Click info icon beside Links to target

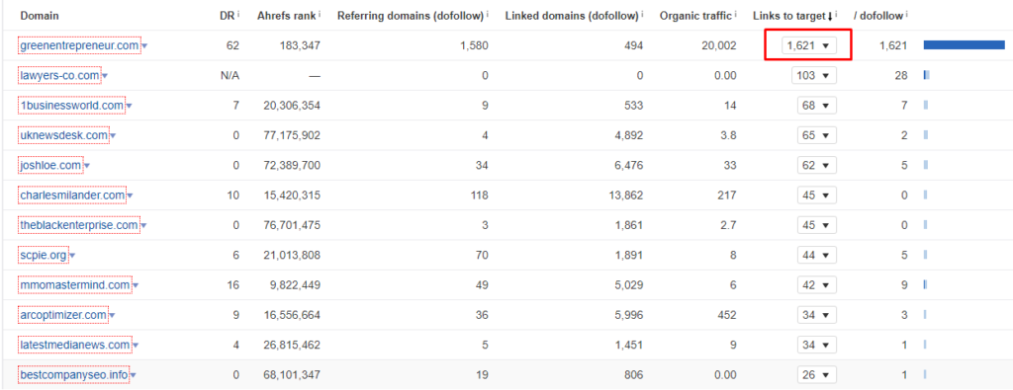tap(837, 14)
